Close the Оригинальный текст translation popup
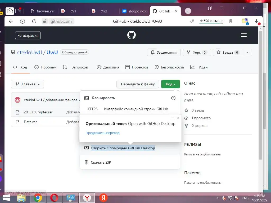The height and width of the screenshot is (203, 271). coord(178,118)
